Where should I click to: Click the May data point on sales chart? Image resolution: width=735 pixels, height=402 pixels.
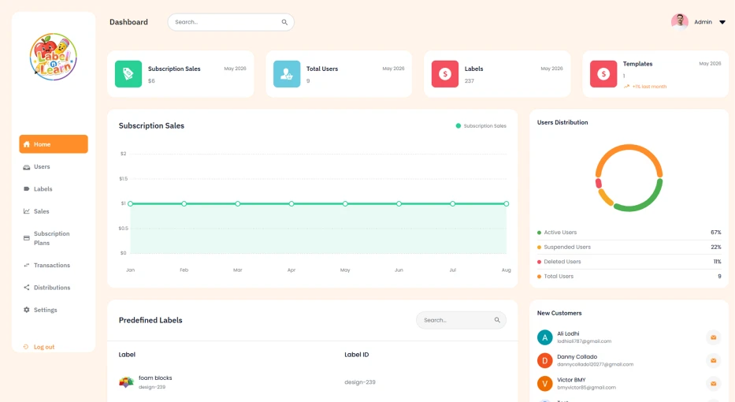[x=345, y=203]
